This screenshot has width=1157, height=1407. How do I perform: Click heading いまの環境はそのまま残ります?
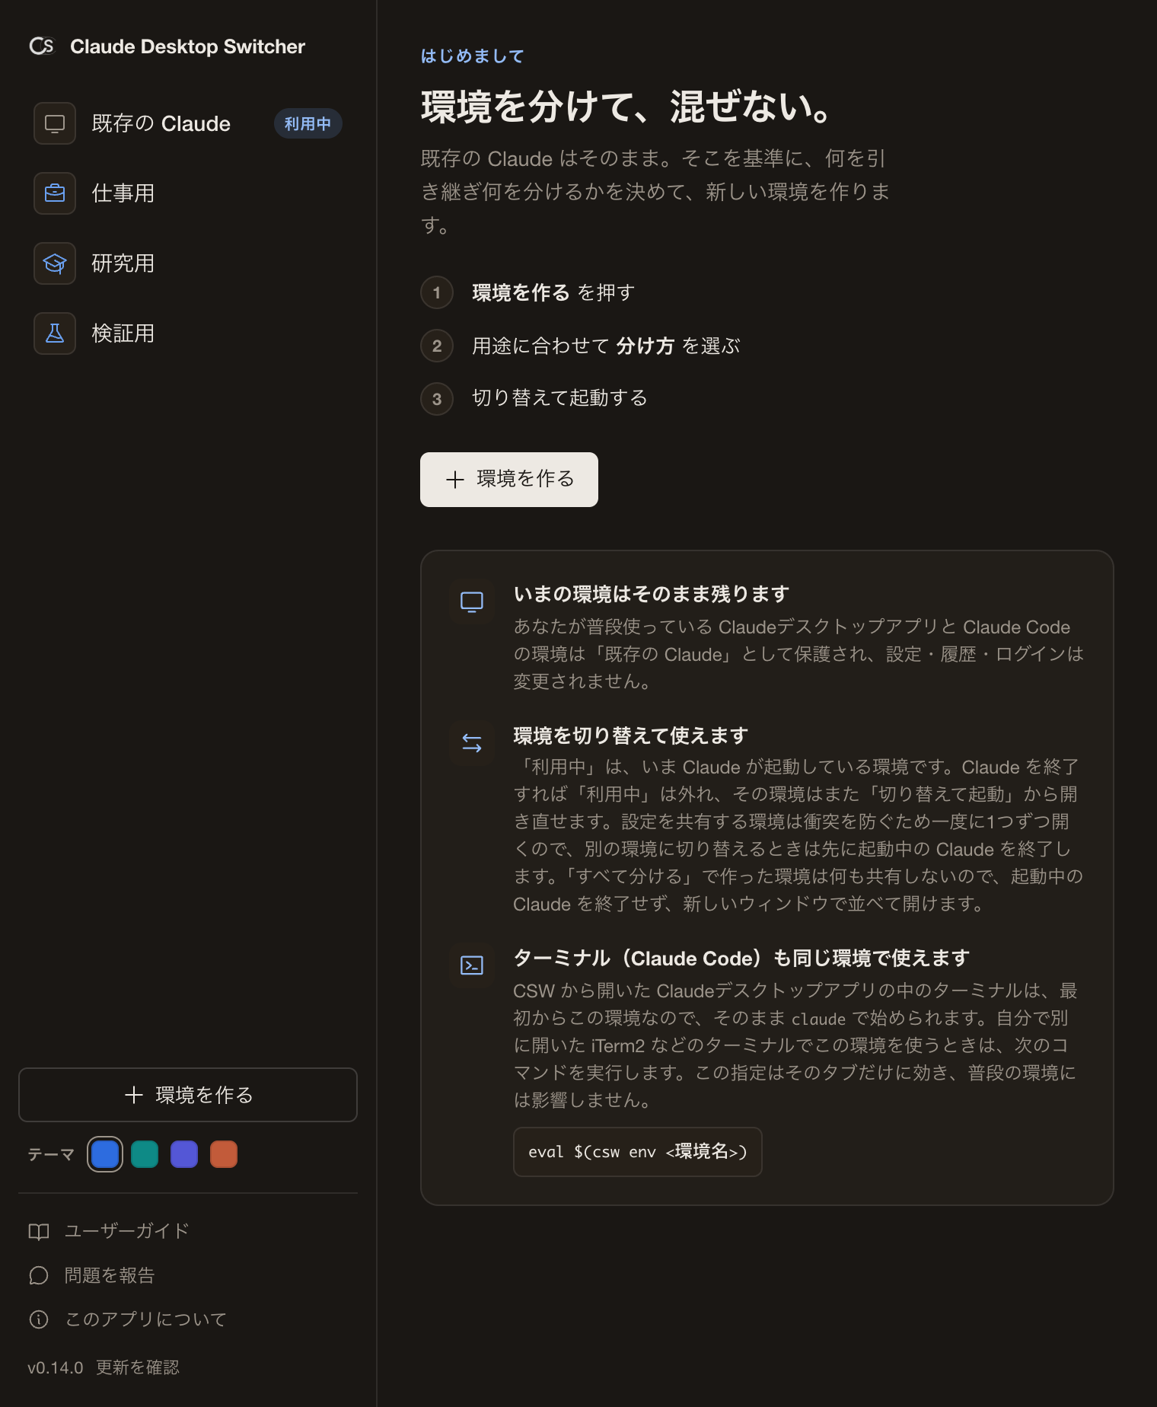652,594
